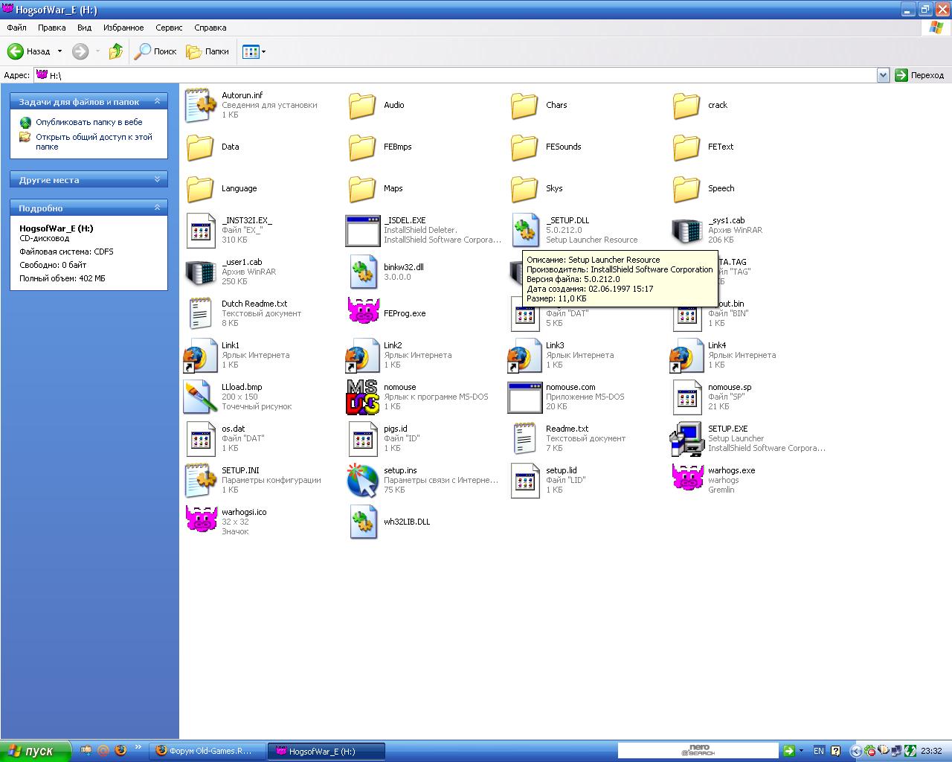Open the Правка menu
Viewport: 952px width, 762px height.
[x=51, y=28]
